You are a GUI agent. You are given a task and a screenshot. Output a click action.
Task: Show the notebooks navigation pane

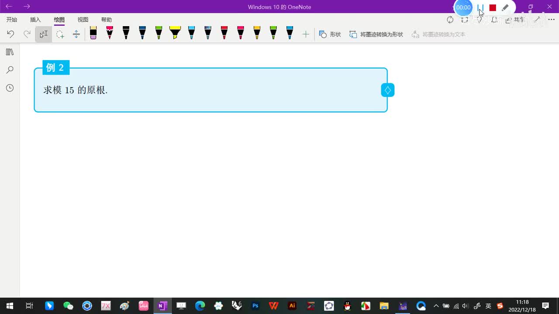[10, 52]
